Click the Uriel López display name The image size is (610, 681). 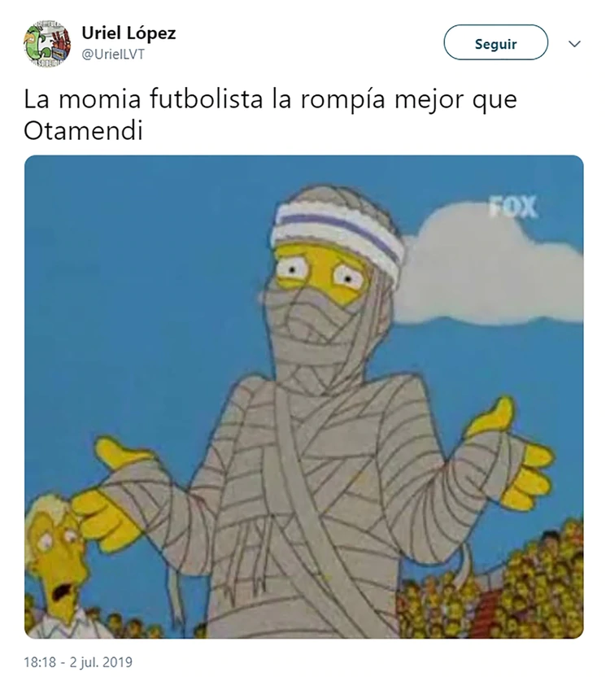pyautogui.click(x=129, y=33)
